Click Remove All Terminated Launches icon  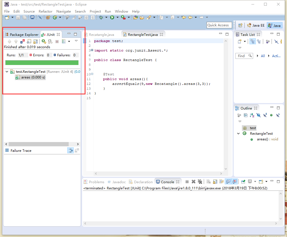coord(200,182)
